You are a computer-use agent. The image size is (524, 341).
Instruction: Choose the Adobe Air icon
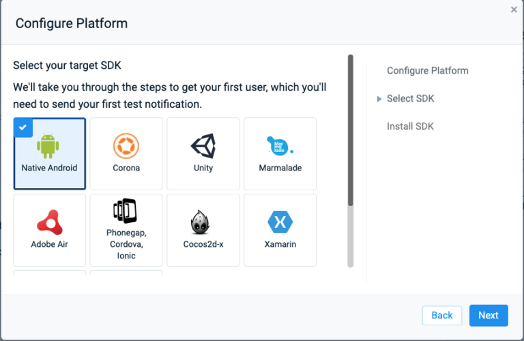coord(49,222)
